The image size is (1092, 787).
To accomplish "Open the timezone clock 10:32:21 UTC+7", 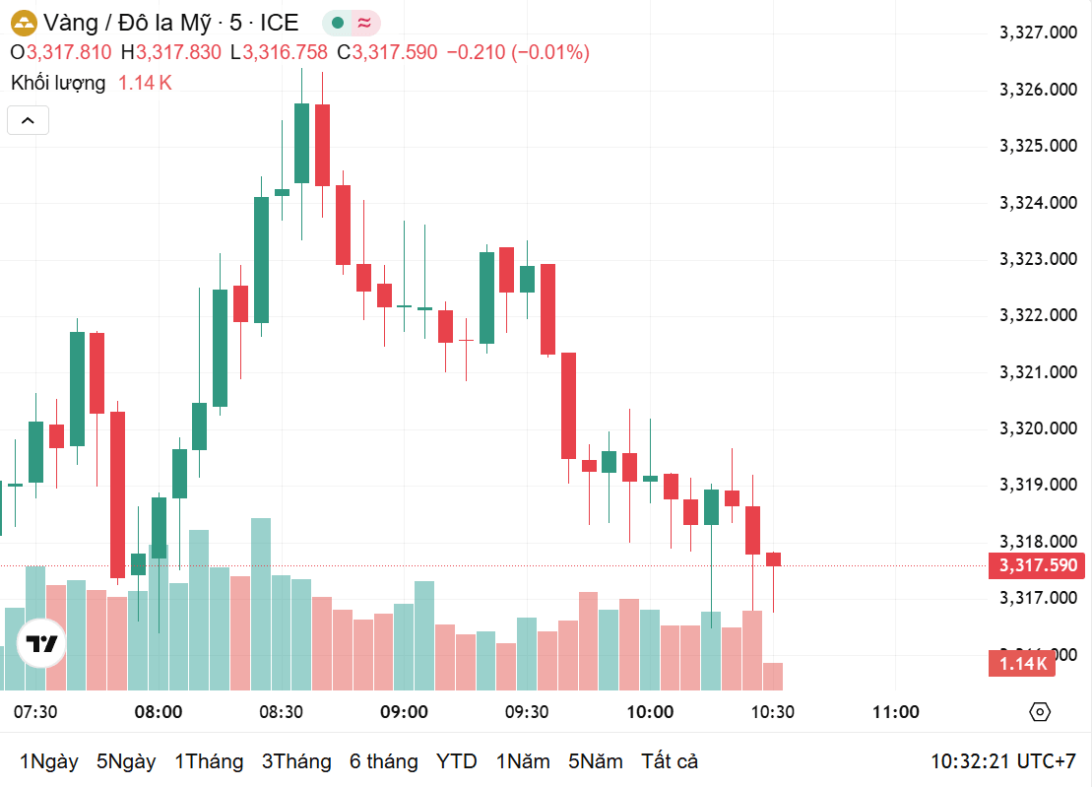I will tap(1003, 761).
